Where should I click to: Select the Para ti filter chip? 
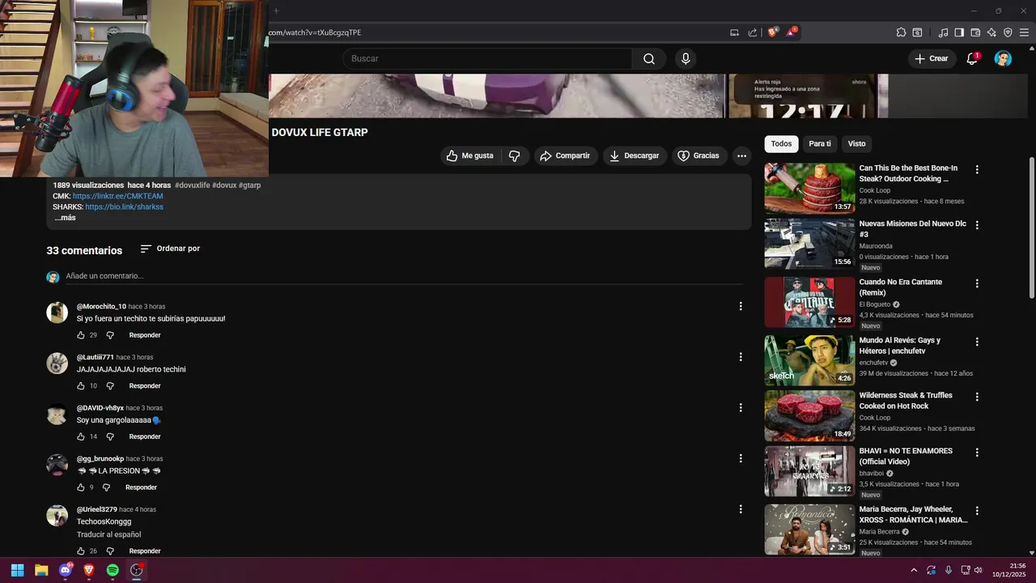click(820, 144)
